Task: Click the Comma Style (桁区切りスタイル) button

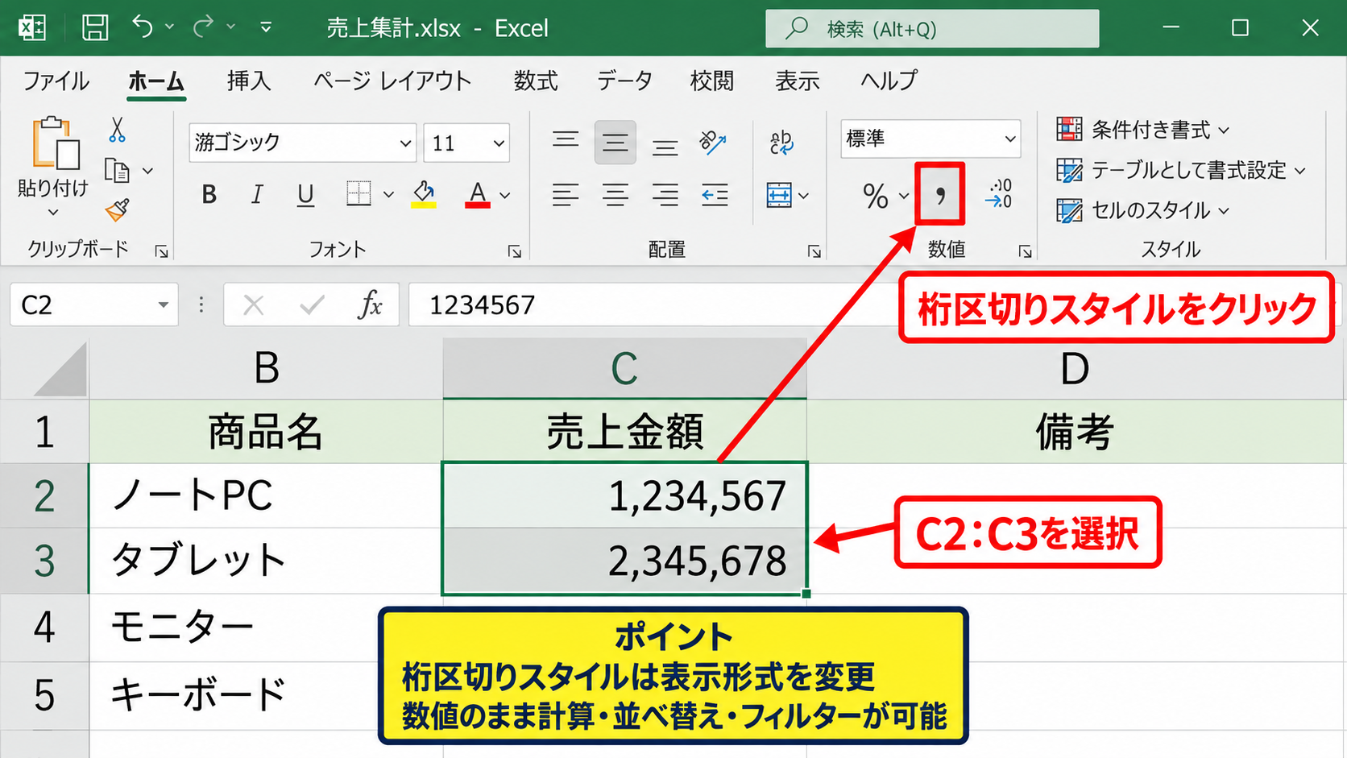Action: coord(939,194)
